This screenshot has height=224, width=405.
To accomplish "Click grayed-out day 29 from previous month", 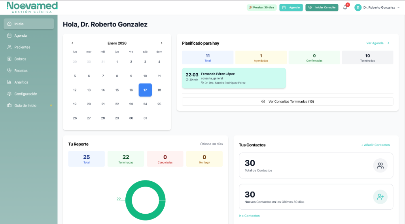I will 75,62.
